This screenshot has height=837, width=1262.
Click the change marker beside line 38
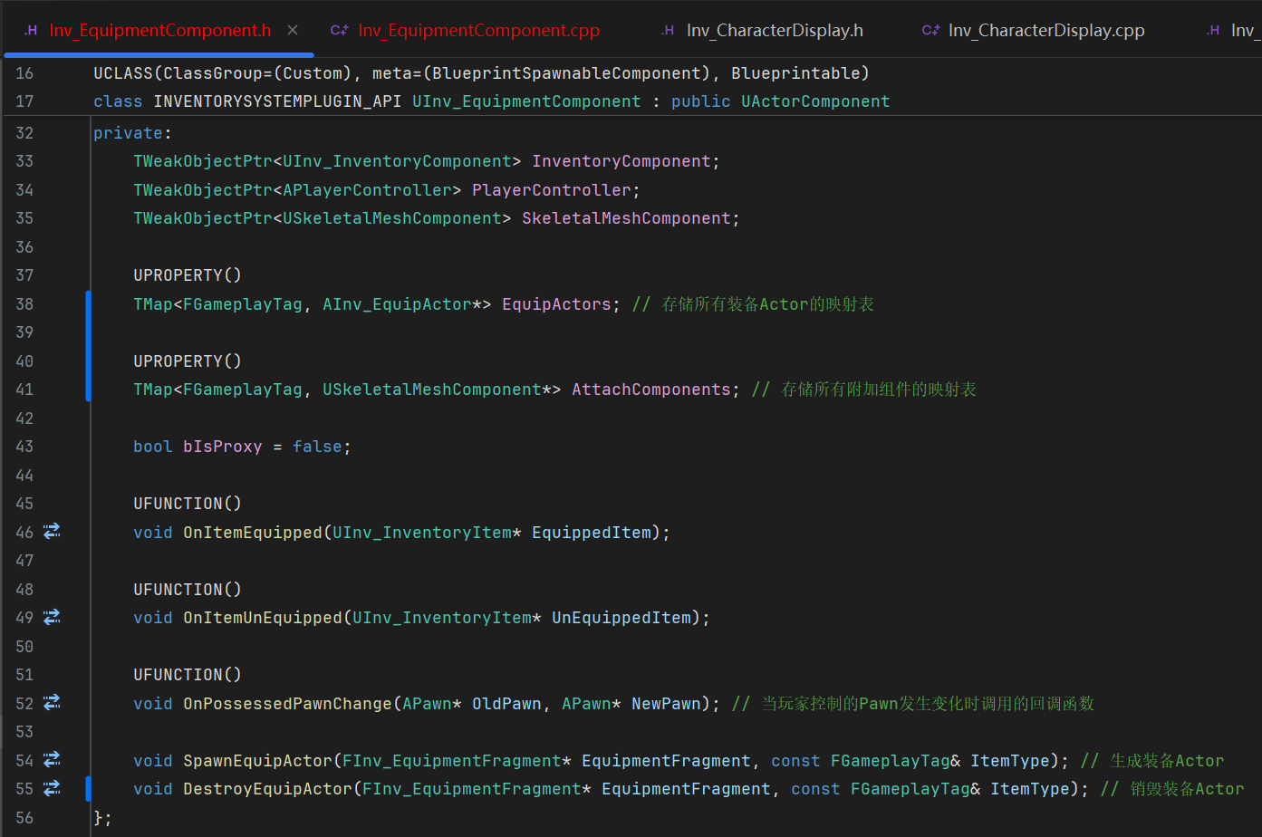[x=88, y=304]
